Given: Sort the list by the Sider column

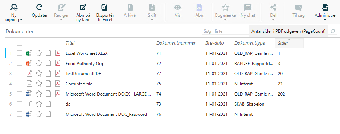Looking at the screenshot, I should tap(283, 43).
